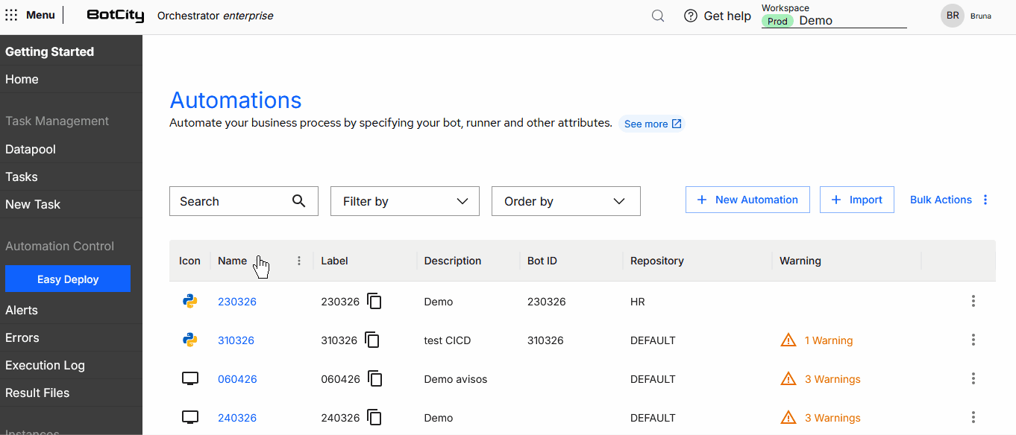Open the Bulk Actions kebab menu
The height and width of the screenshot is (435, 1016).
(x=985, y=200)
